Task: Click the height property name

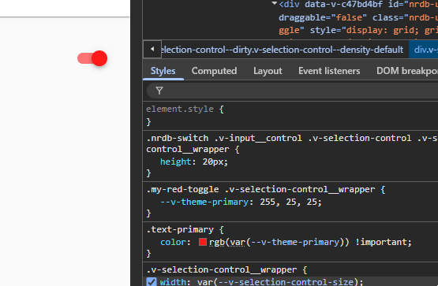Action: [176, 162]
